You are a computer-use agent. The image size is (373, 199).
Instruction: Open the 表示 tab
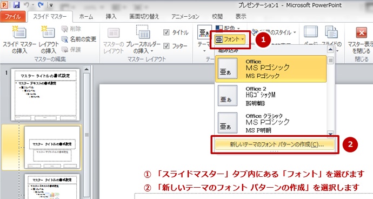241,16
